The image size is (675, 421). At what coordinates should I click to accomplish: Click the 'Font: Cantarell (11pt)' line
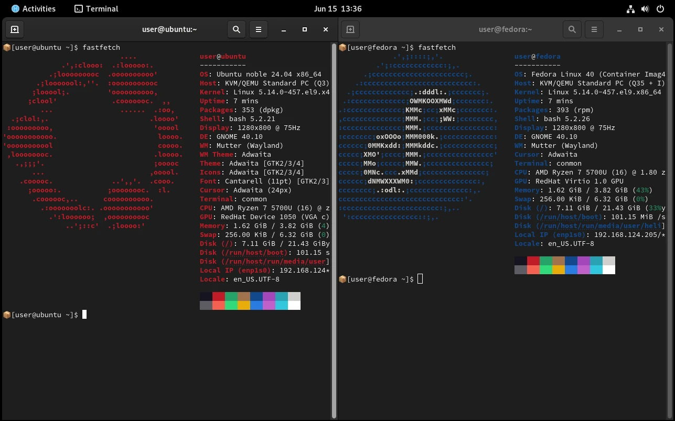coord(265,181)
